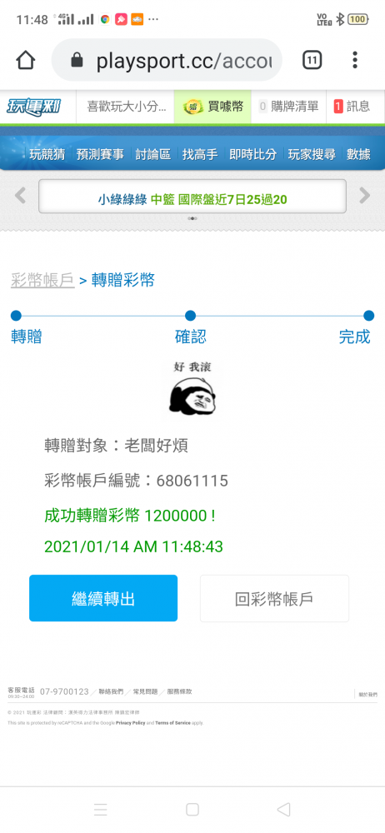This screenshot has width=385, height=833.
Task: Tap the browser home icon
Action: click(x=26, y=60)
